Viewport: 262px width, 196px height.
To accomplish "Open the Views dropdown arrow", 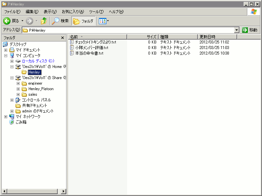I will coord(108,21).
